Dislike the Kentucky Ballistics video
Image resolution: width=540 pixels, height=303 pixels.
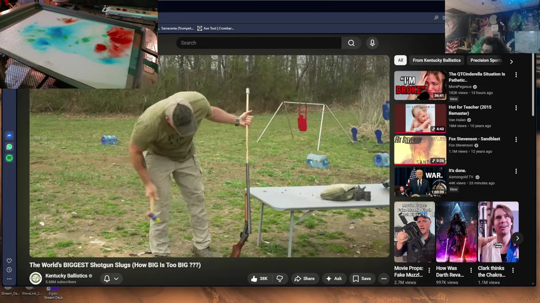(x=280, y=279)
